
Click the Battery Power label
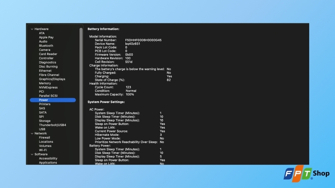point(100,145)
